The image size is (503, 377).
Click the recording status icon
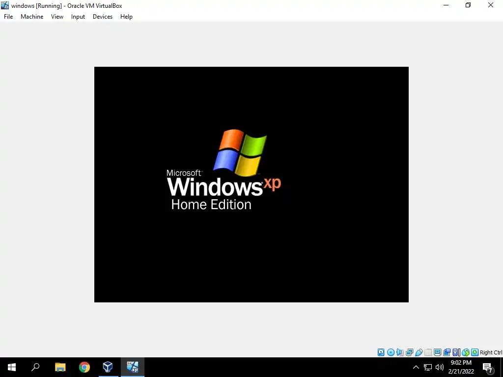[x=447, y=352]
